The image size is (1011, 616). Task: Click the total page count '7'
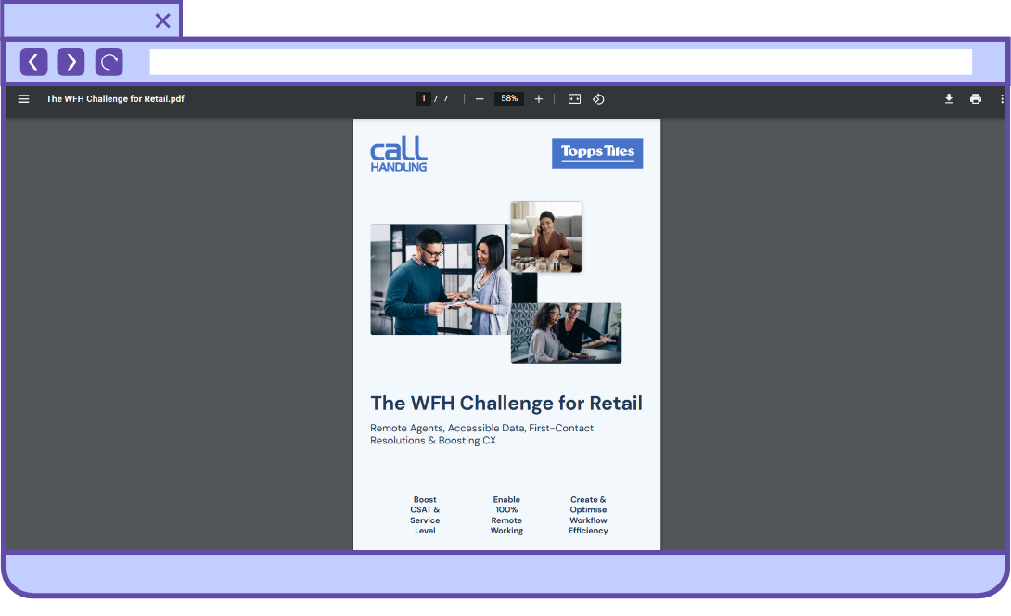point(445,98)
